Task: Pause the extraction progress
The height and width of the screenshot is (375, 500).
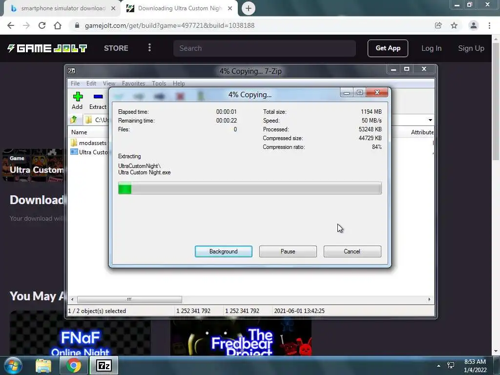Action: click(x=288, y=251)
